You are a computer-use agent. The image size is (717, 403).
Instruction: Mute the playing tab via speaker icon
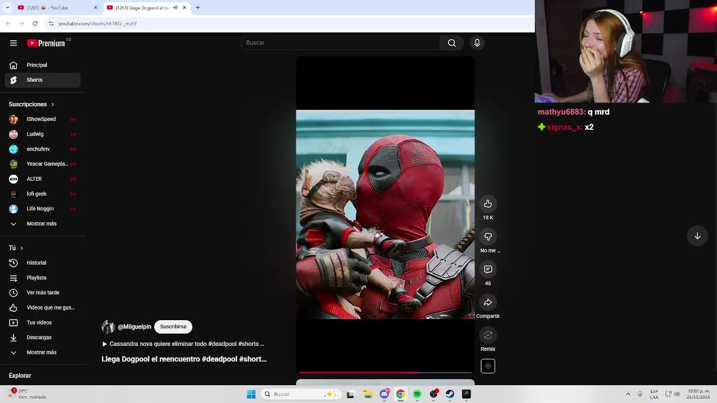tap(175, 8)
